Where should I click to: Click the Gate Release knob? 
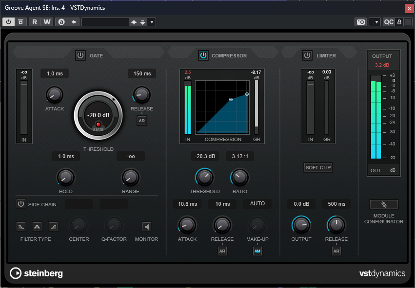[141, 95]
